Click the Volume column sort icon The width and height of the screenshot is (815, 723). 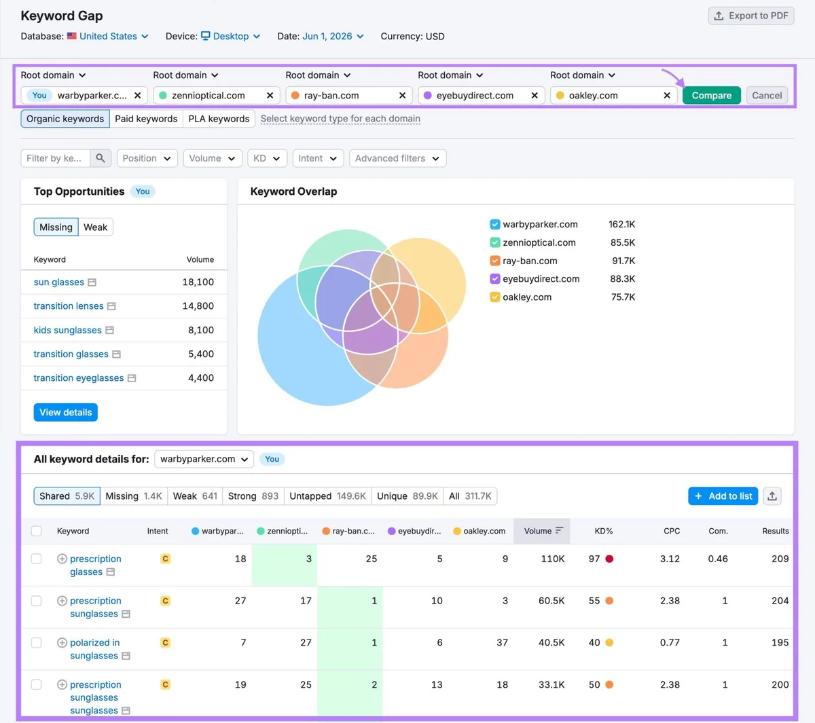[560, 531]
